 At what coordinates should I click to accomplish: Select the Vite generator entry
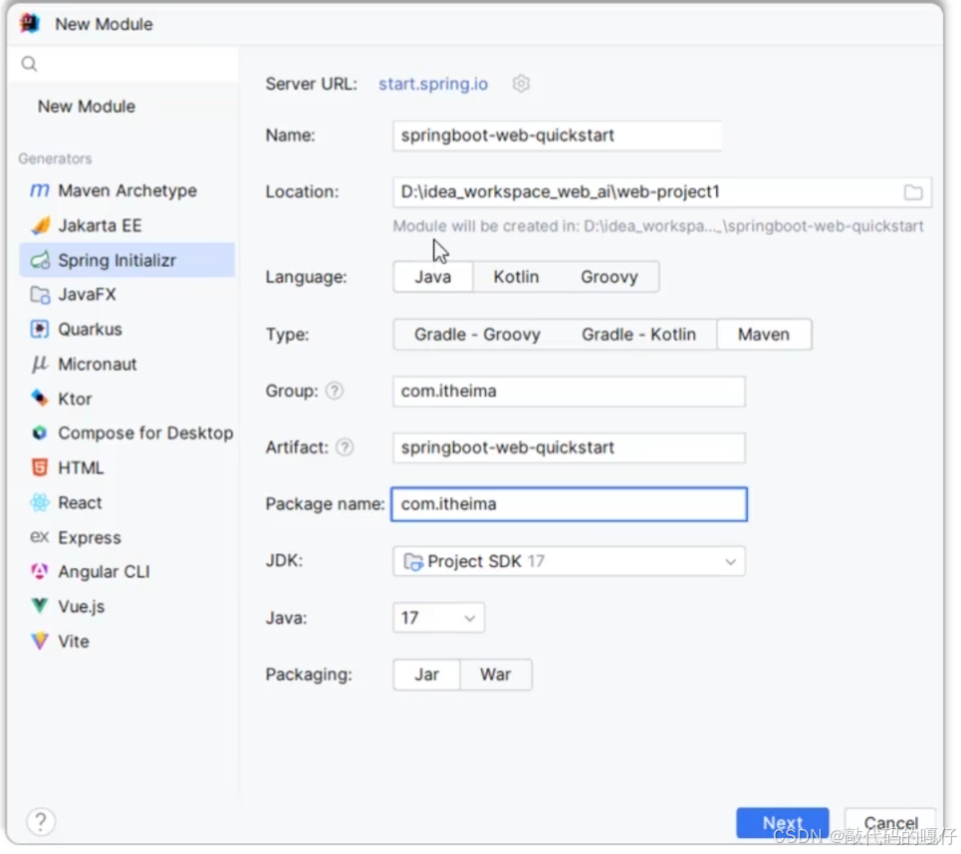(x=126, y=642)
